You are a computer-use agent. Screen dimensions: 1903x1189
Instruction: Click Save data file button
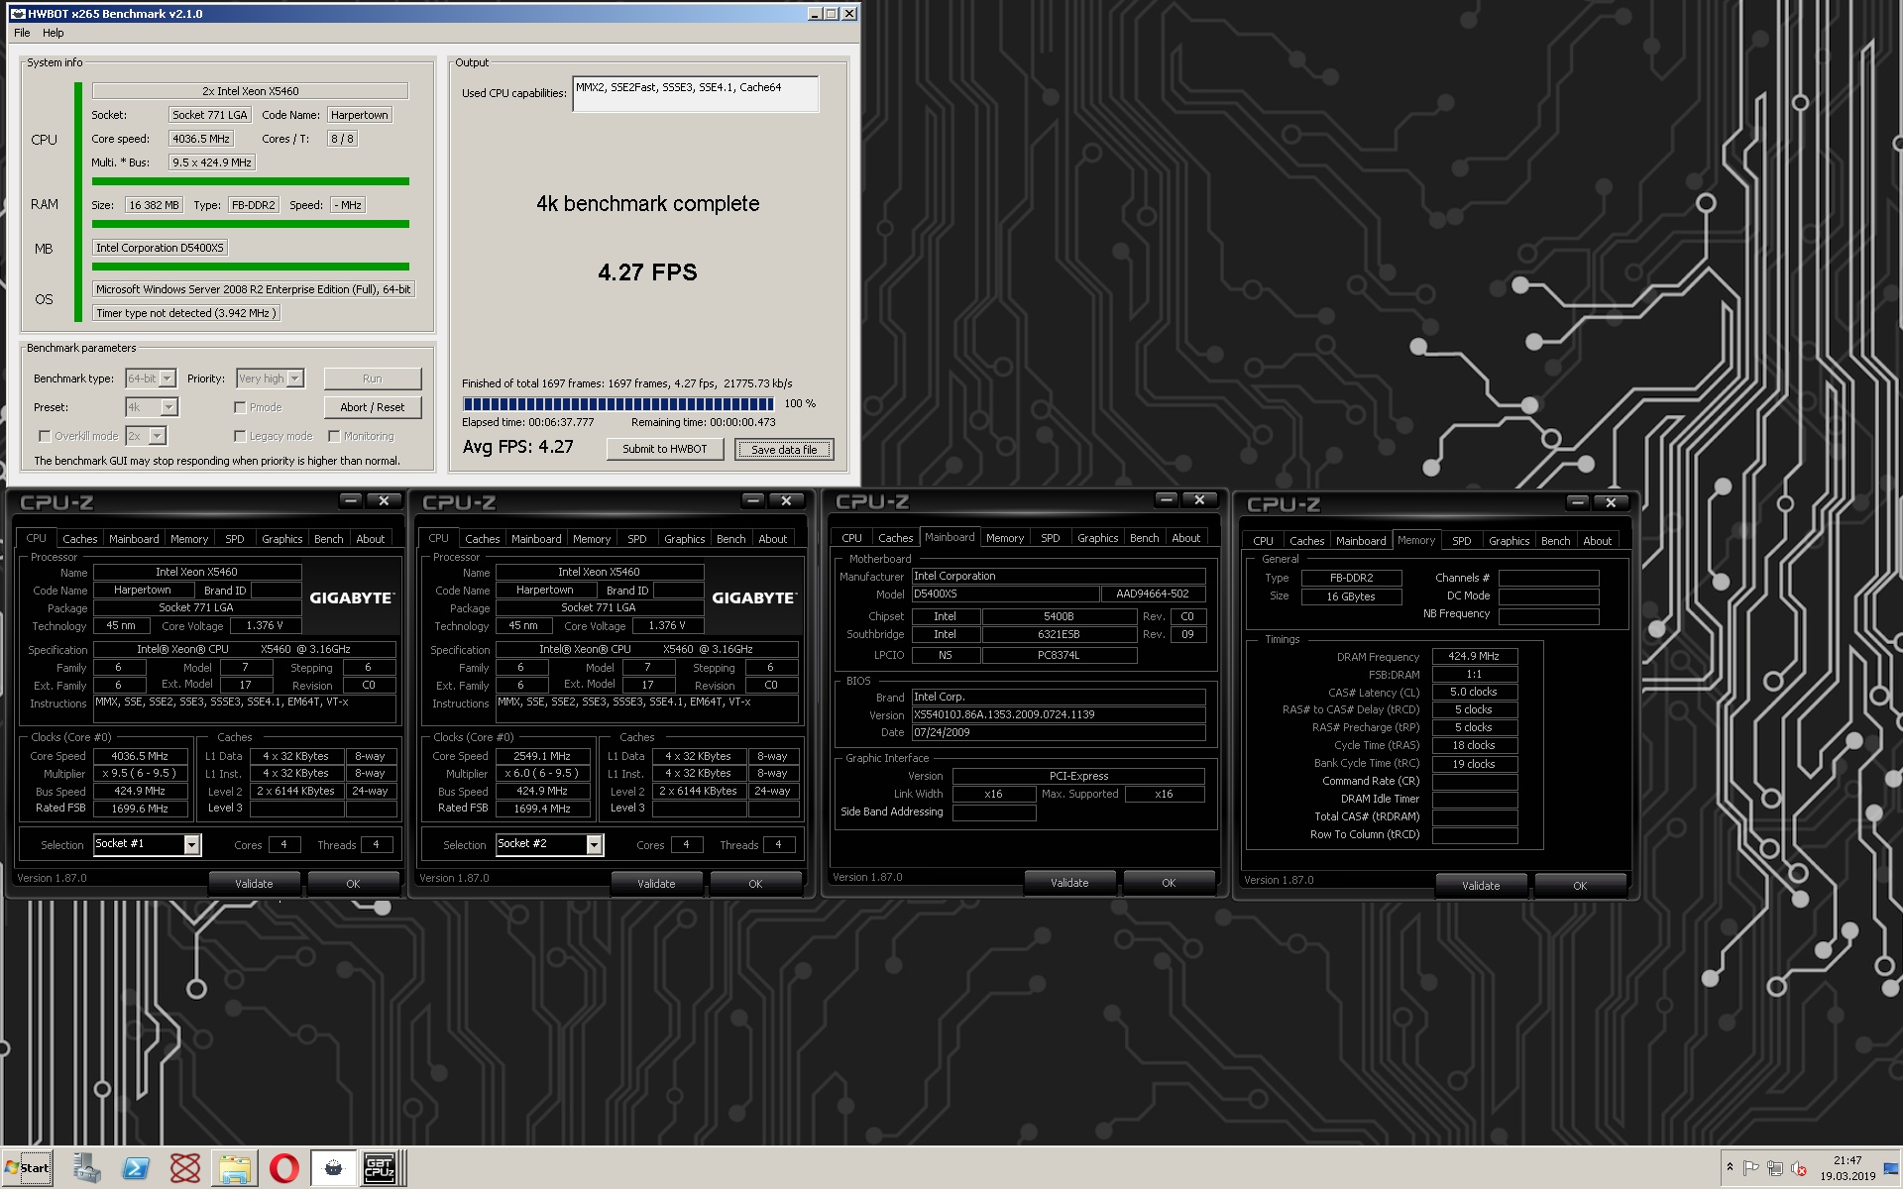point(784,450)
